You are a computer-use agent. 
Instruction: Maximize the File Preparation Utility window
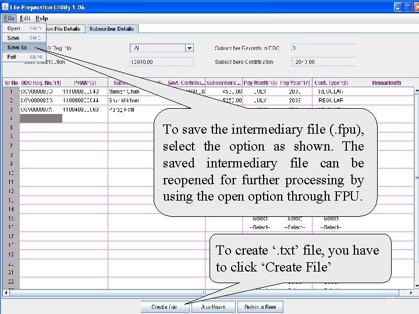(x=408, y=7)
